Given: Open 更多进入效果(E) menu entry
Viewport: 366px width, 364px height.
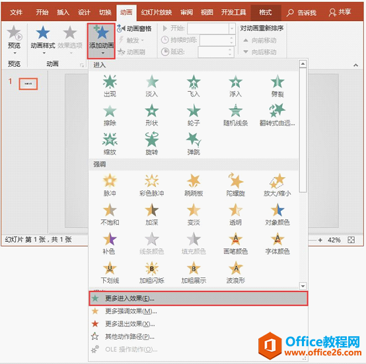Looking at the screenshot, I should [198, 298].
